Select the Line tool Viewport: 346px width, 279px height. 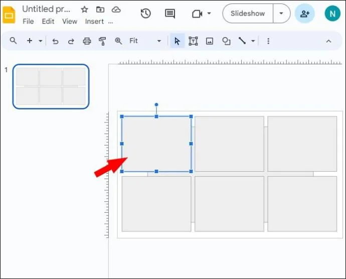tap(242, 41)
